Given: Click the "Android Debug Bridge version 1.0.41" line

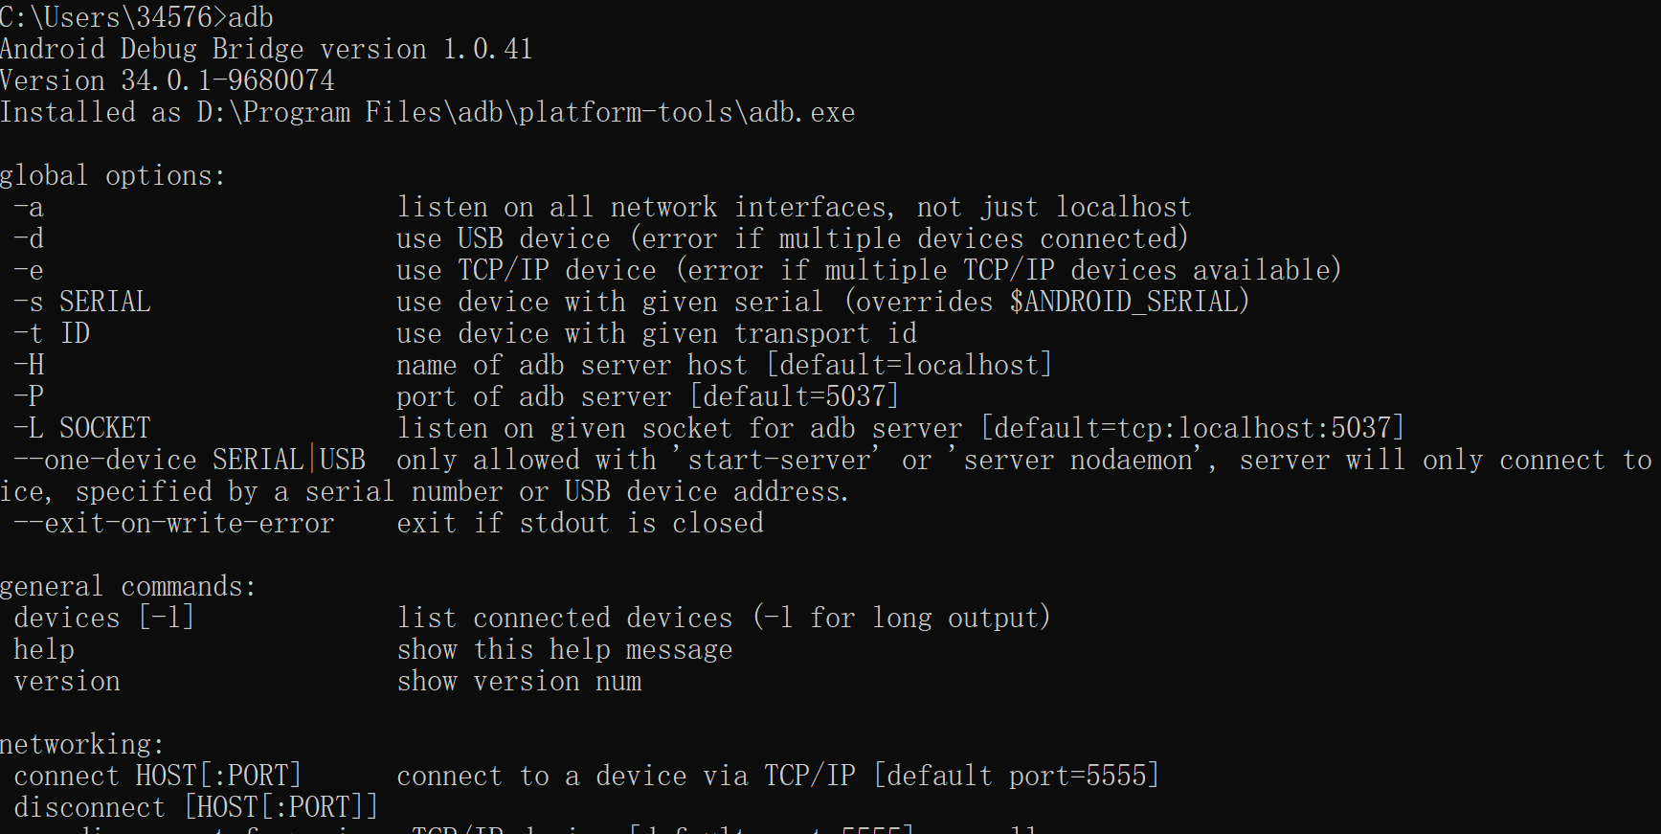Looking at the screenshot, I should [266, 49].
